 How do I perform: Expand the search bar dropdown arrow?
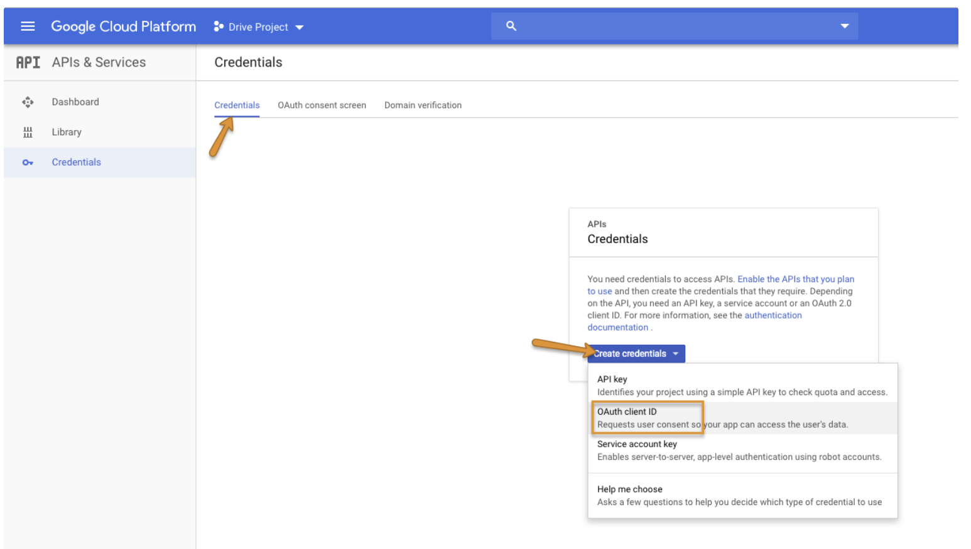(x=844, y=26)
